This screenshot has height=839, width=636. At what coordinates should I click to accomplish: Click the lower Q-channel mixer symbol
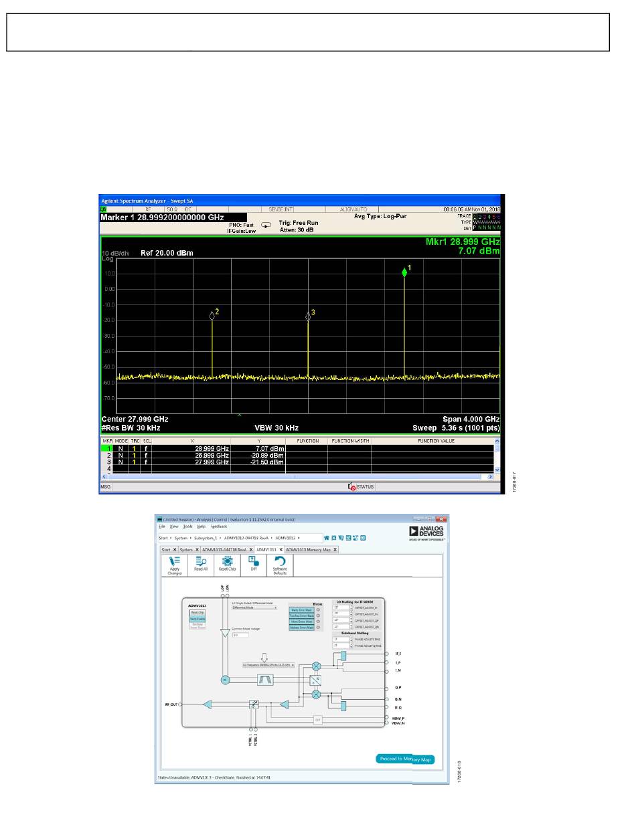pyautogui.click(x=317, y=694)
